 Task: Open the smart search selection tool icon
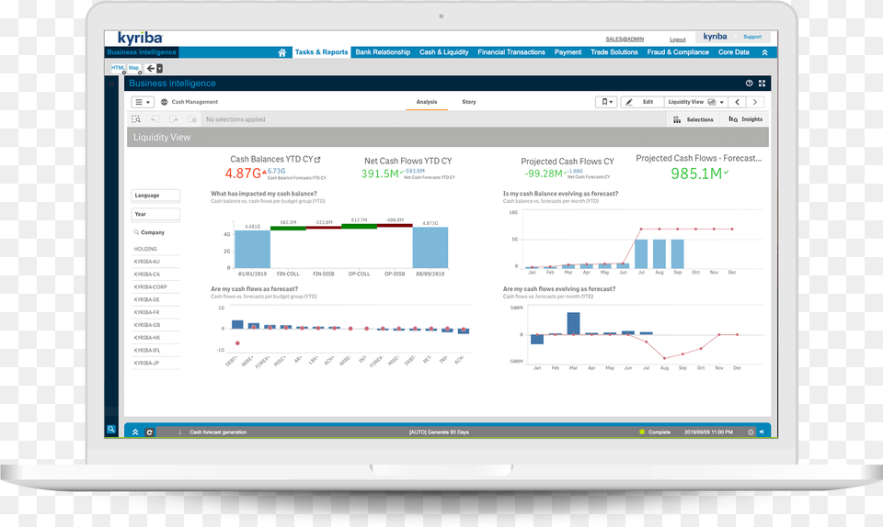[x=136, y=119]
